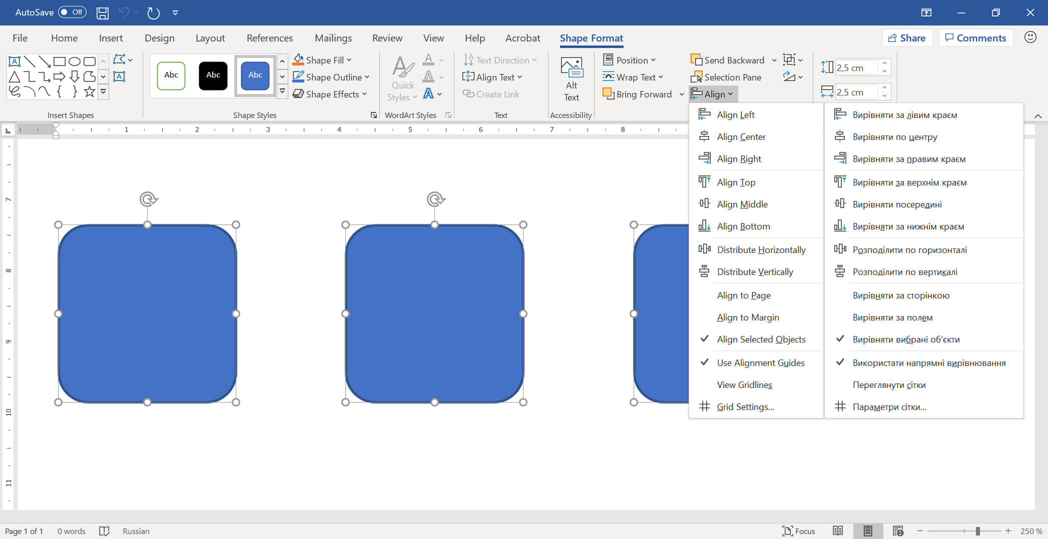1048x539 pixels.
Task: Toggle AutoSave switch
Action: tap(72, 12)
